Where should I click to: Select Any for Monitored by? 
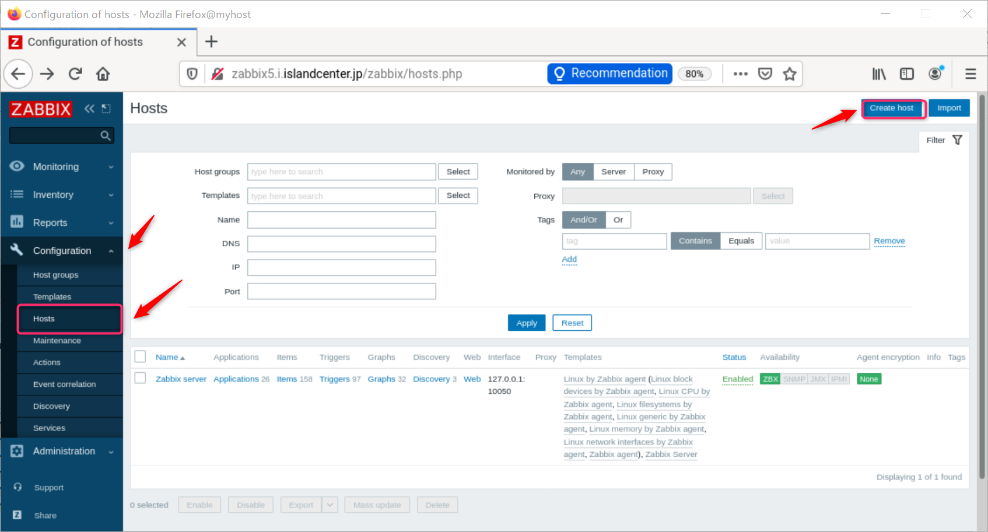pos(577,171)
